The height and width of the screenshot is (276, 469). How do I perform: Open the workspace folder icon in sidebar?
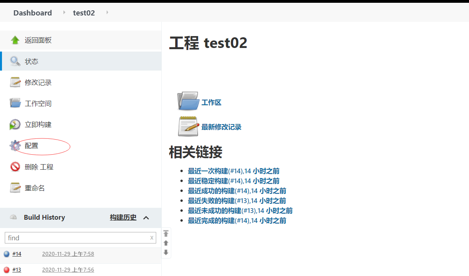tap(15, 103)
